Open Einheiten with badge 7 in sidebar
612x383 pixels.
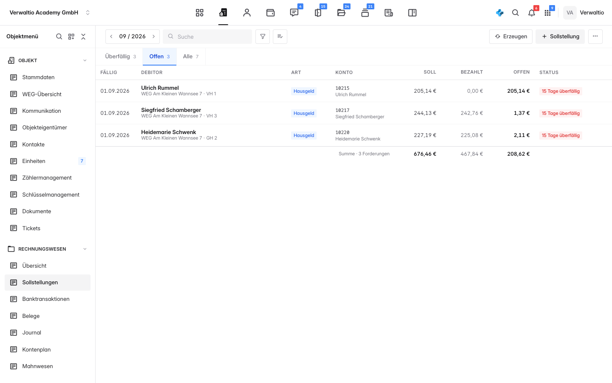(x=48, y=161)
